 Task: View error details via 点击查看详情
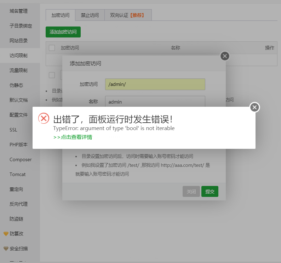click(x=73, y=137)
